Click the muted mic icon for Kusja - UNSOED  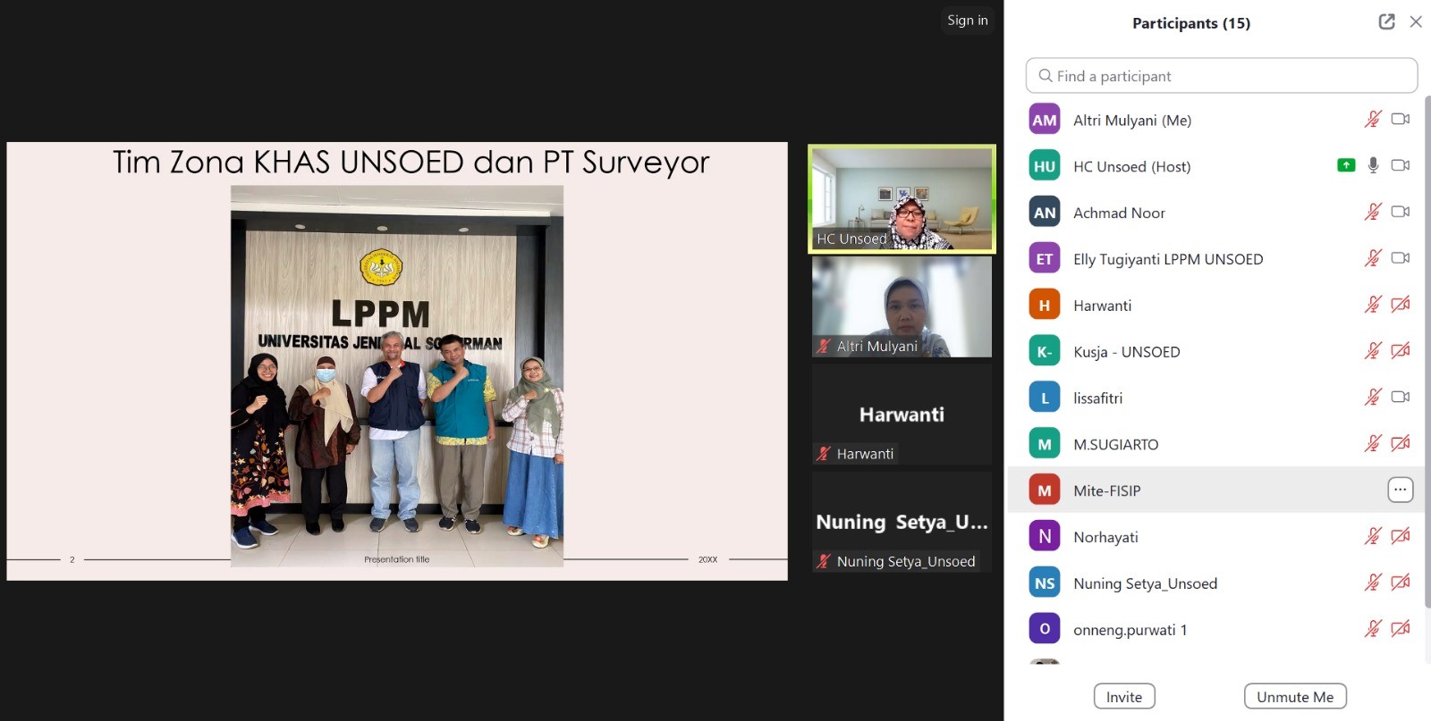click(x=1373, y=351)
